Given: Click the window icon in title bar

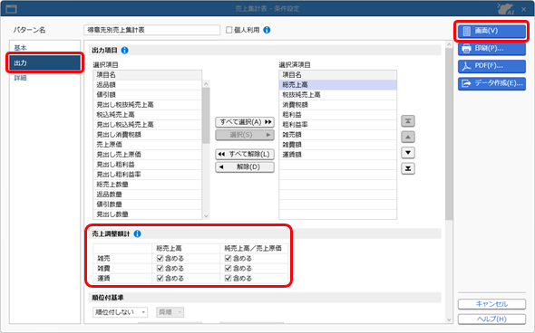Looking at the screenshot, I should [x=11, y=8].
